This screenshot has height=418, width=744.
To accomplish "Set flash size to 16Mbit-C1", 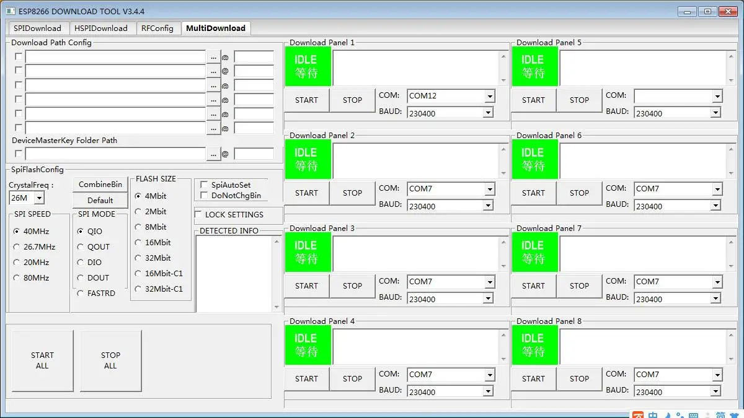I will [138, 273].
